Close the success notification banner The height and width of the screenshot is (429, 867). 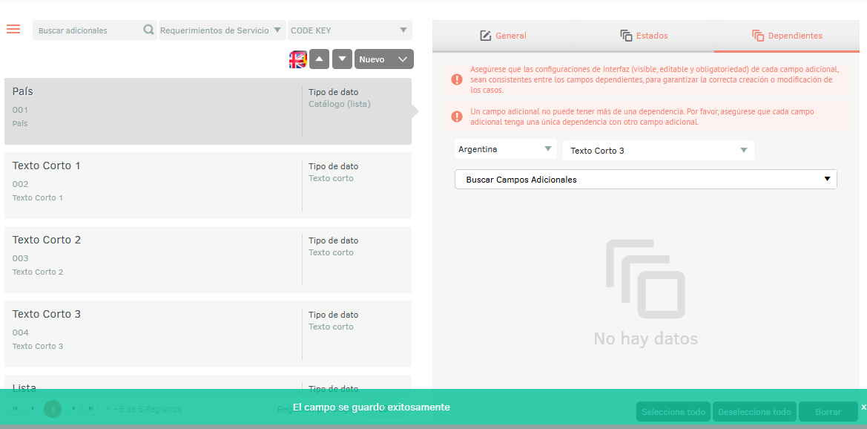click(x=863, y=407)
